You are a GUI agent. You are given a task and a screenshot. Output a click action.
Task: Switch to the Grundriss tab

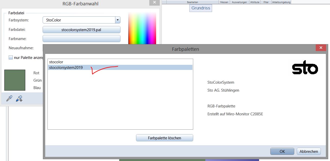[201, 8]
